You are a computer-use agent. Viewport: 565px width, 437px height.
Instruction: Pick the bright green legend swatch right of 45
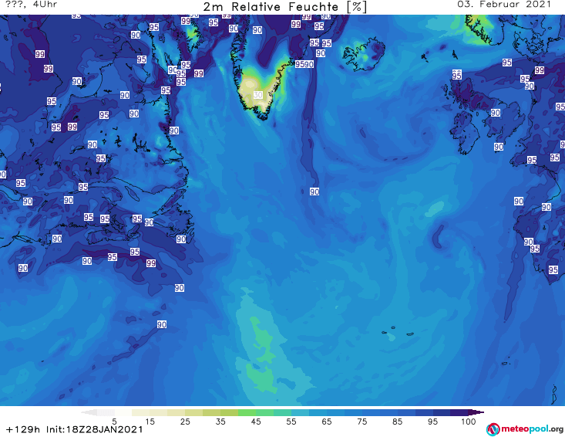point(264,412)
